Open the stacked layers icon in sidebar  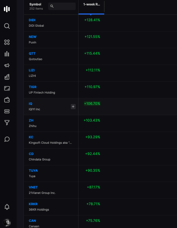(7, 111)
